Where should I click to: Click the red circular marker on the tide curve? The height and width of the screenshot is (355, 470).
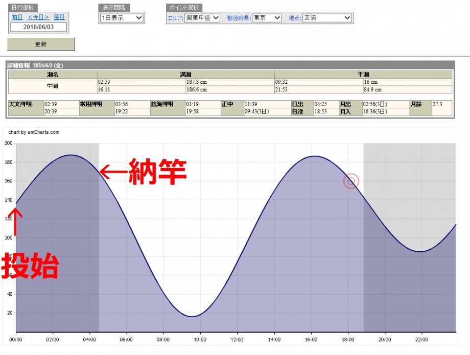pyautogui.click(x=351, y=181)
